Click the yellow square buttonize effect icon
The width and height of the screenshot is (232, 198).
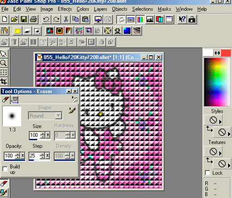coord(18,31)
